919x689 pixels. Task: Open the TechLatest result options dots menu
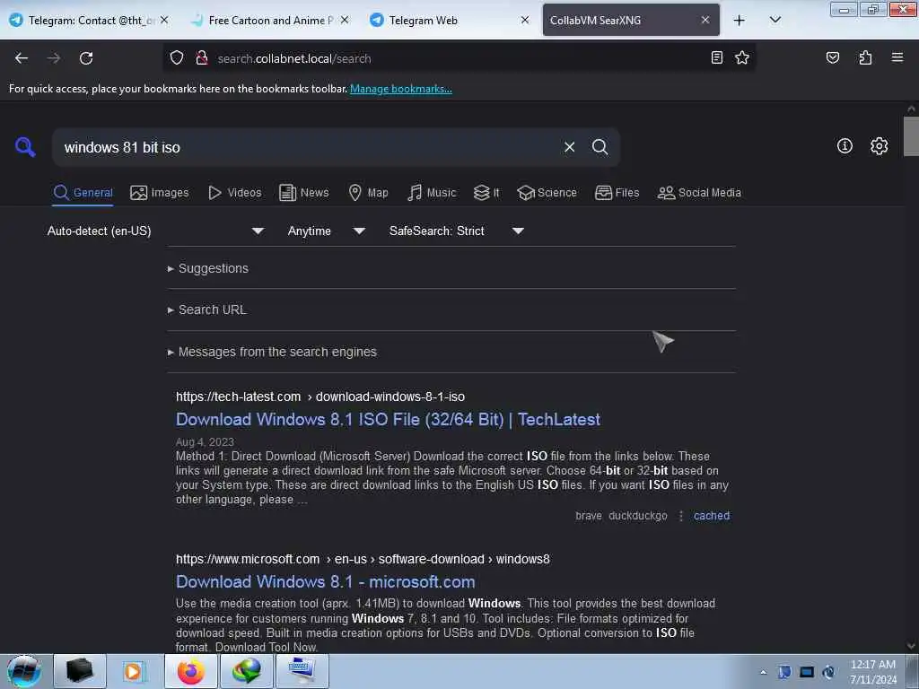point(681,516)
